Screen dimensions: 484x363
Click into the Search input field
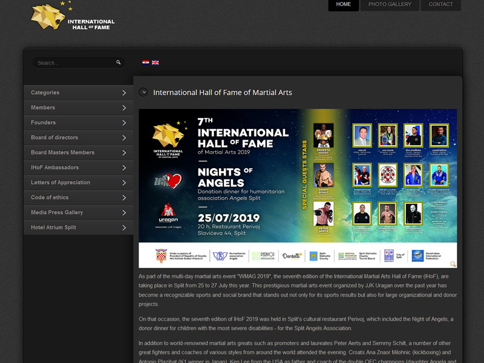74,63
